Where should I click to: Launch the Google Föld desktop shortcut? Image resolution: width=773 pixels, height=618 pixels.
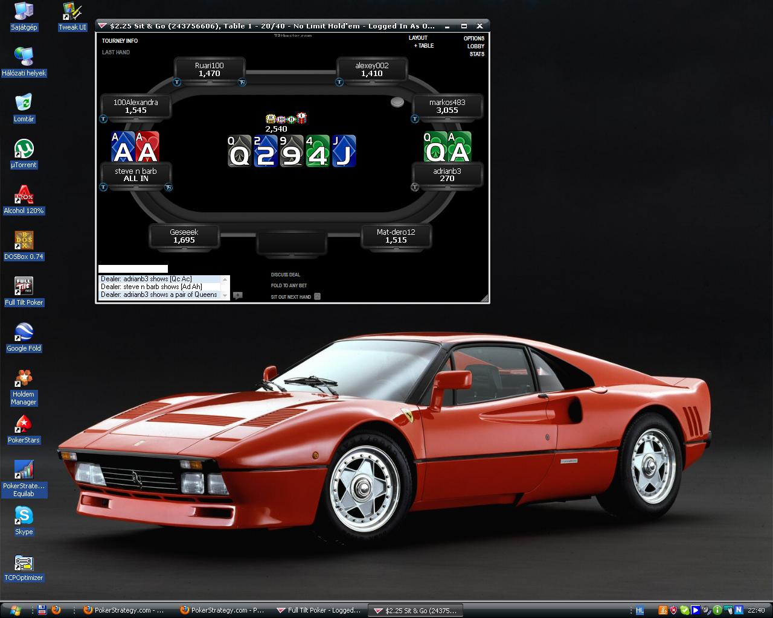[24, 337]
